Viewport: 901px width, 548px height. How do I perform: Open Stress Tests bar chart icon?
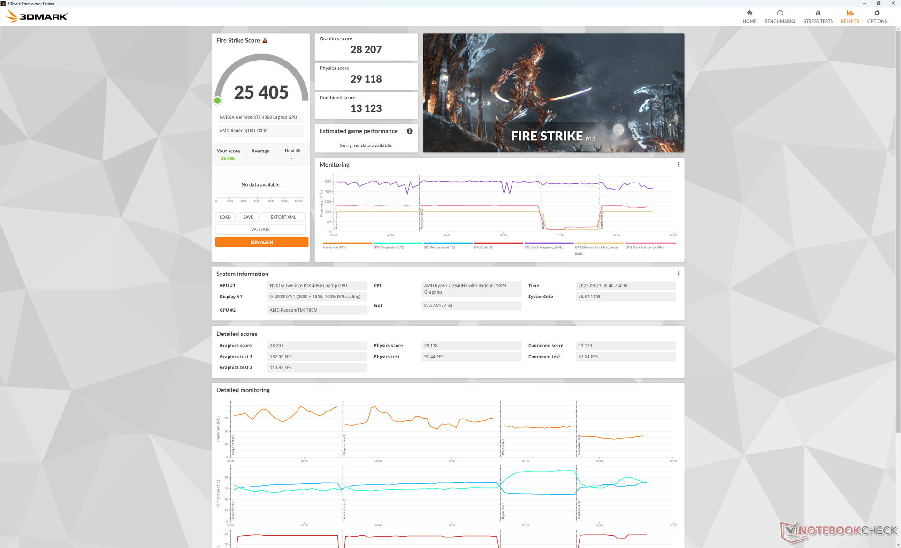click(x=817, y=13)
